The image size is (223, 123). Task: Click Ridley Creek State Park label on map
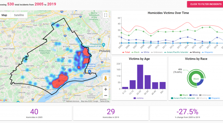coord(45,52)
